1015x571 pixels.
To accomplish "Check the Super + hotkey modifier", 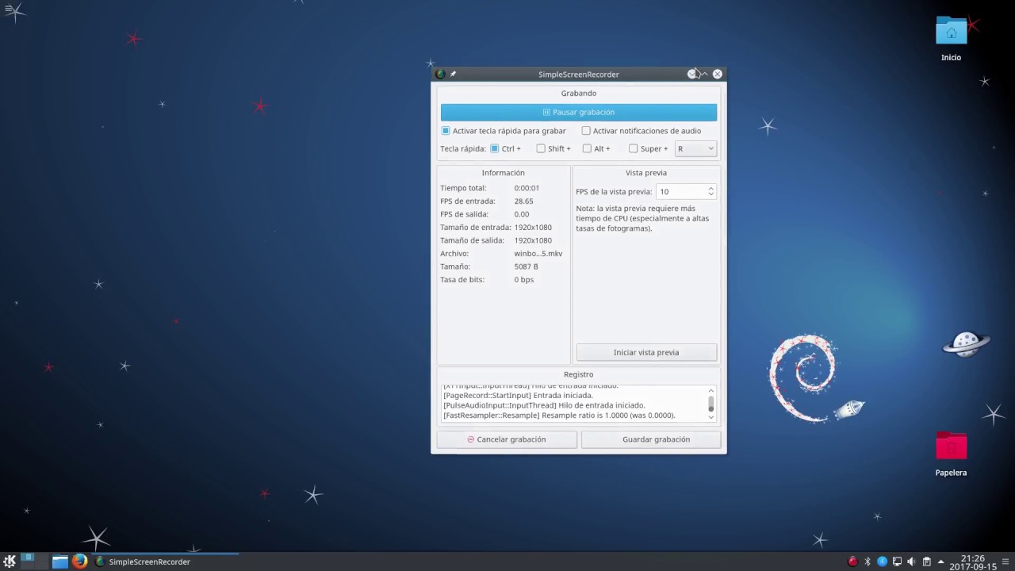I will [x=633, y=148].
